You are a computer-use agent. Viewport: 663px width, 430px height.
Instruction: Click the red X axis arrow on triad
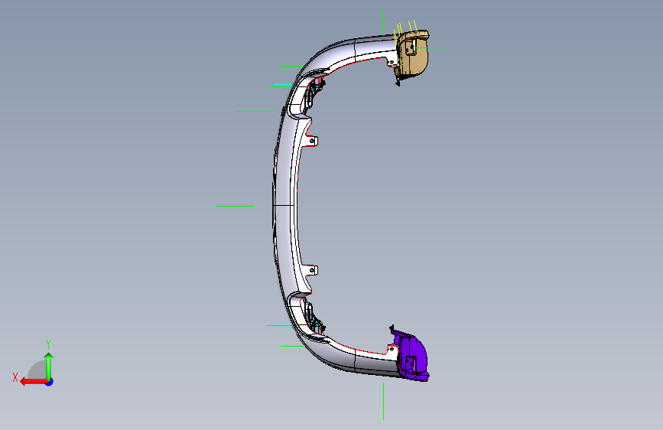[33, 382]
